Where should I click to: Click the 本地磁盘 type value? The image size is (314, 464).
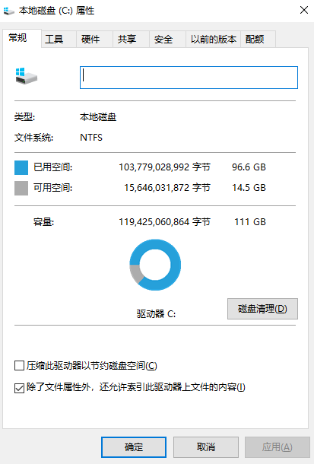click(98, 117)
